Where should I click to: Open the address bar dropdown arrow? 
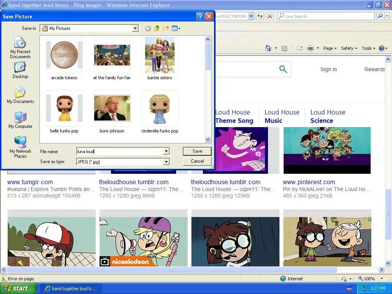pyautogui.click(x=251, y=16)
